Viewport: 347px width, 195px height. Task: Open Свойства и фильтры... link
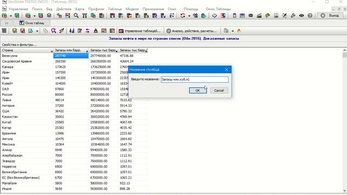[20, 44]
